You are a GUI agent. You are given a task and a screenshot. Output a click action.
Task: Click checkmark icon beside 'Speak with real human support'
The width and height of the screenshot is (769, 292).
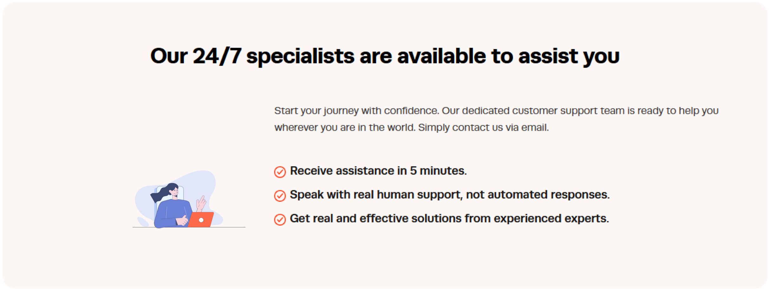coord(280,195)
